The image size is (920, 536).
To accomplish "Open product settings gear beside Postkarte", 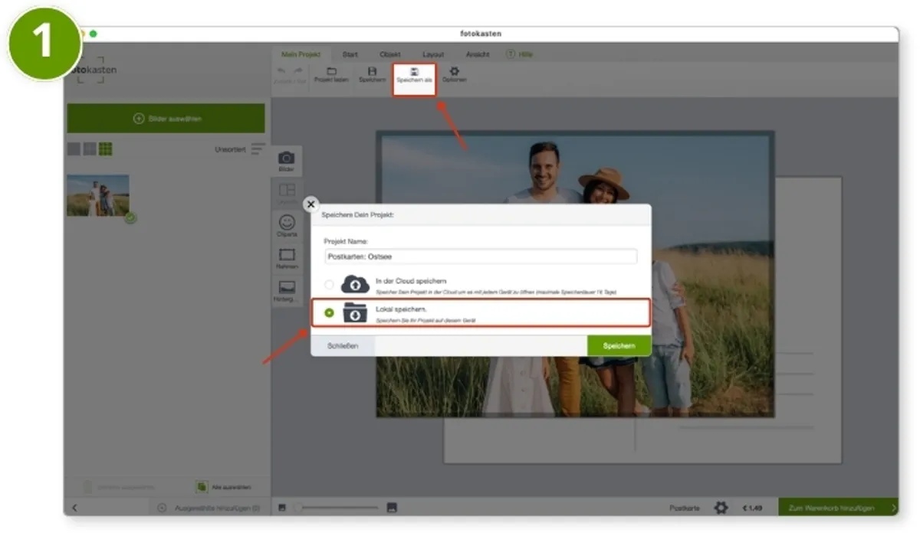I will [721, 508].
